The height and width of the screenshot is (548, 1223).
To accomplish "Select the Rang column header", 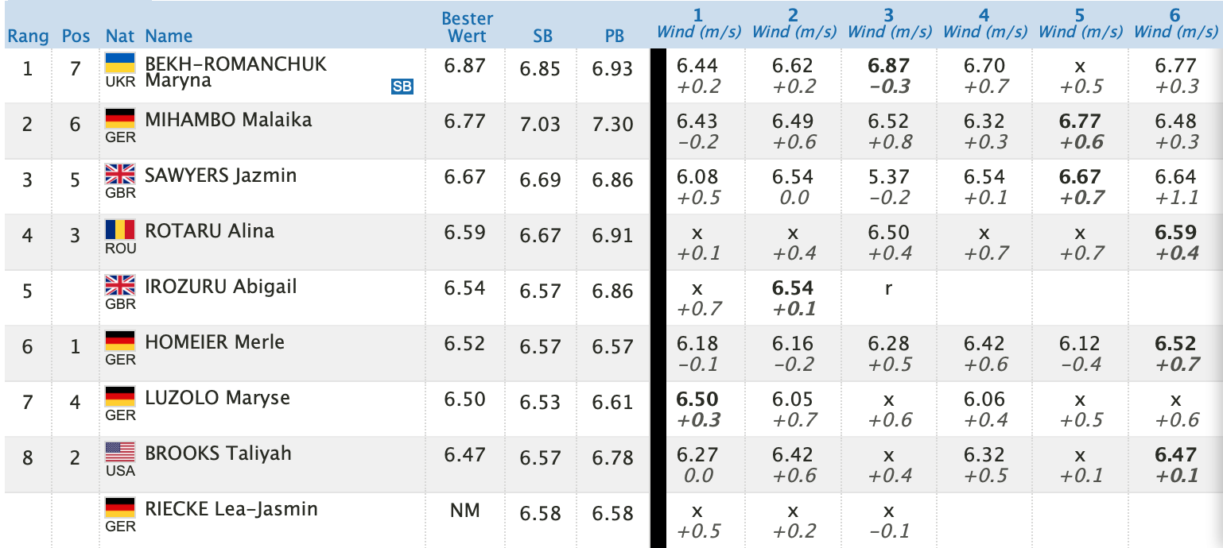I will tap(28, 36).
